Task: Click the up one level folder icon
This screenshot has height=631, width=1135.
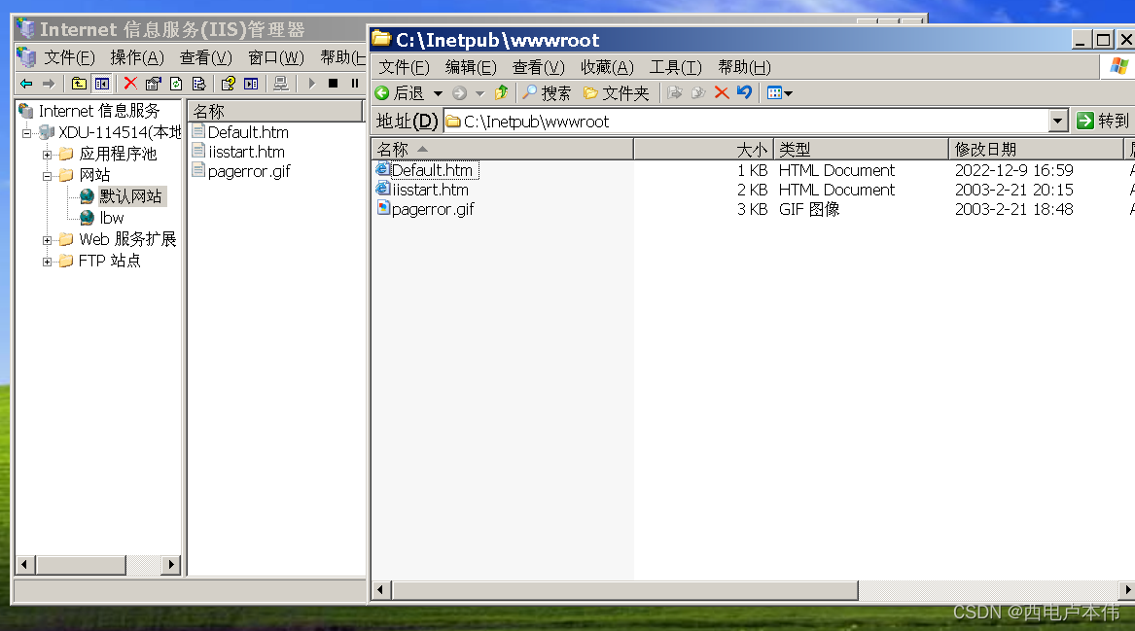Action: [78, 83]
